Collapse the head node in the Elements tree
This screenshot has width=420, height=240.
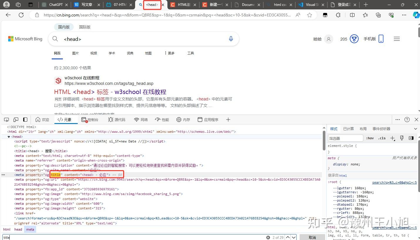tap(9, 136)
